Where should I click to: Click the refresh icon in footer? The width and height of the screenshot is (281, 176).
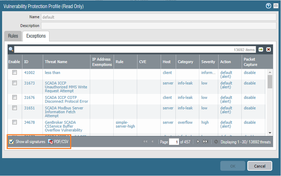[216, 142]
